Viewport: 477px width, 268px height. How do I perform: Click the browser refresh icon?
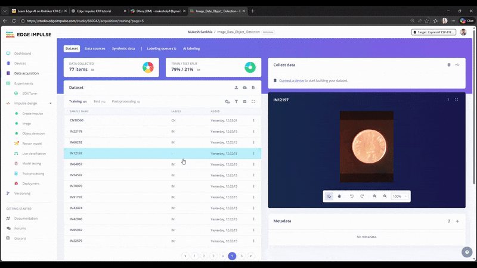tap(14, 21)
